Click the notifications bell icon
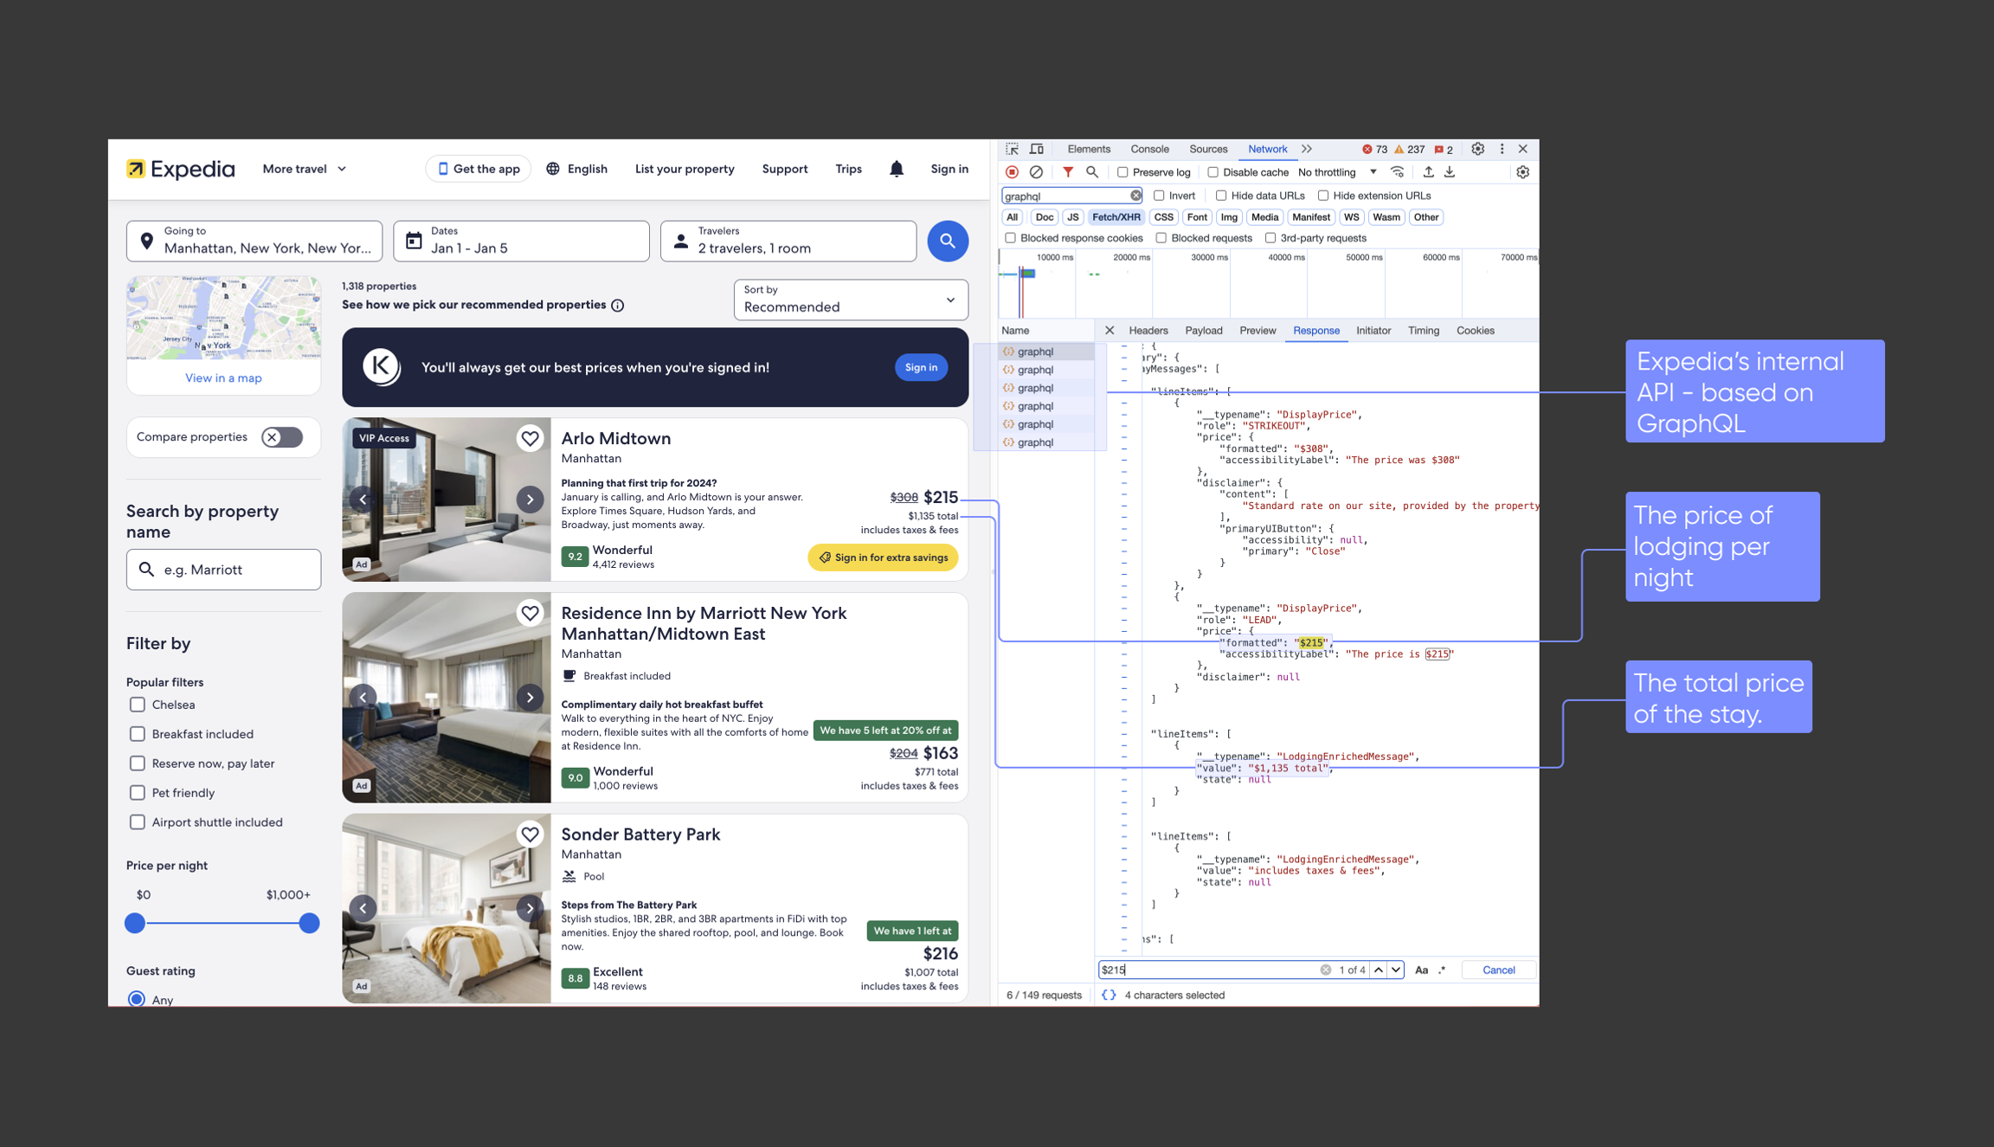Viewport: 1994px width, 1147px height. coord(897,169)
